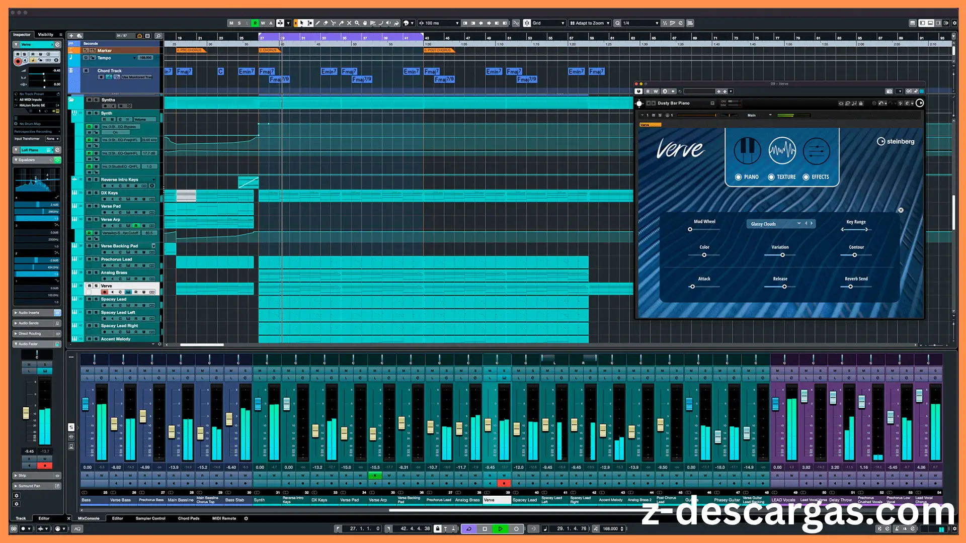Open the MixConsole lower zone tab

[x=89, y=518]
